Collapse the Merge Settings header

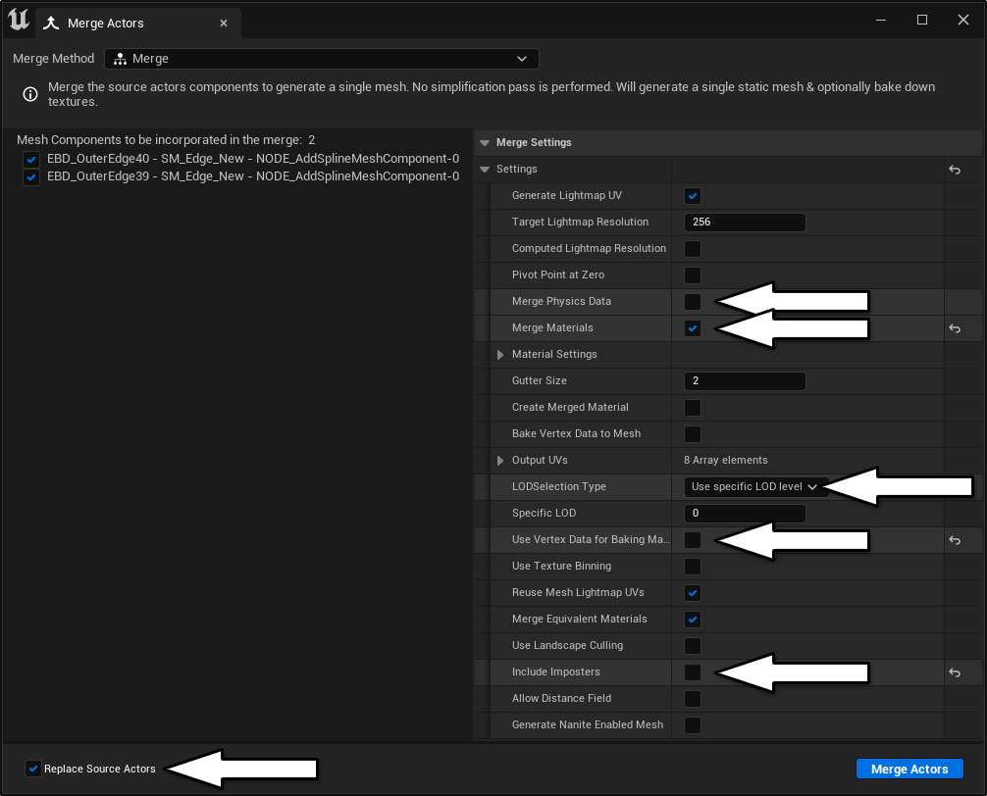484,143
